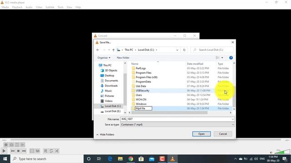This screenshot has height=163, width=291.
Task: Open the Save as type dropdown
Action: (177, 125)
